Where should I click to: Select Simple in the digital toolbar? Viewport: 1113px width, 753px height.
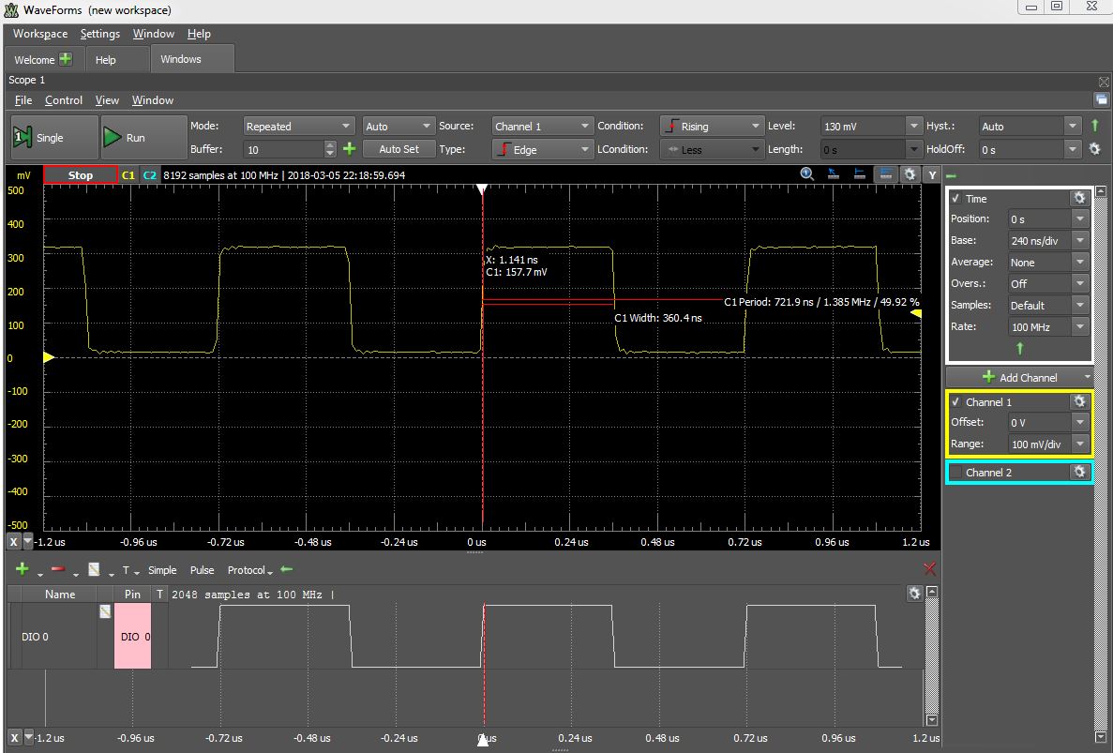[162, 570]
